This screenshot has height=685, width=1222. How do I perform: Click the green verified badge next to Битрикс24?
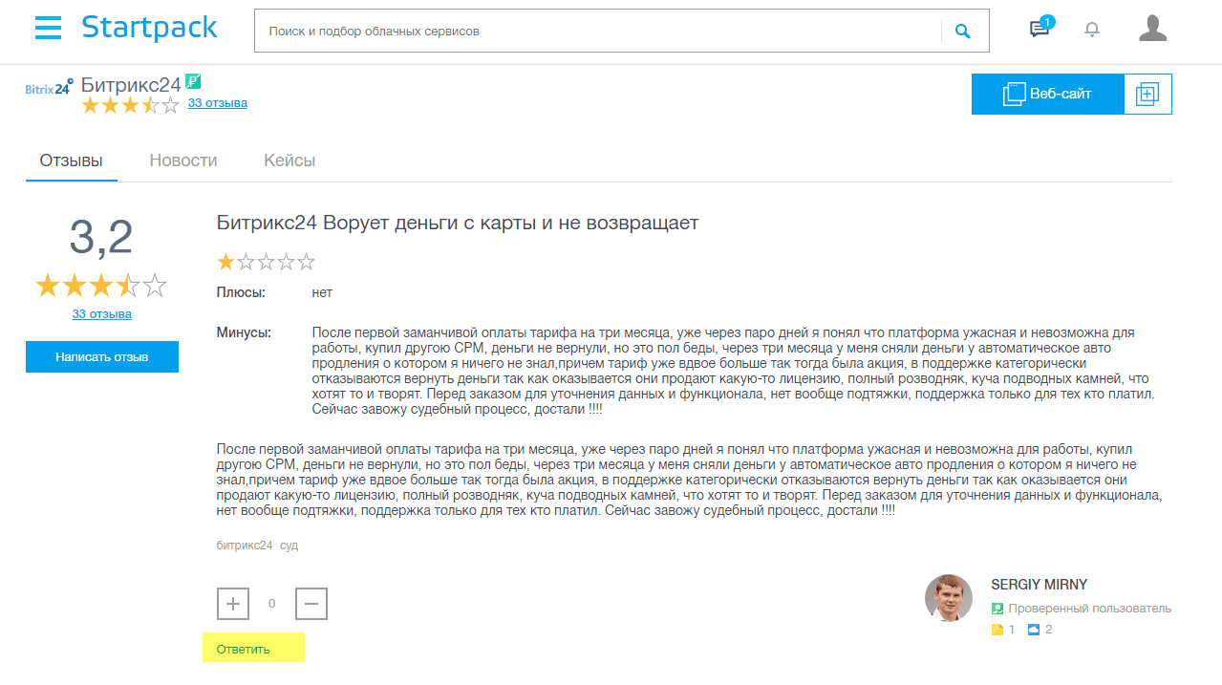pyautogui.click(x=193, y=81)
